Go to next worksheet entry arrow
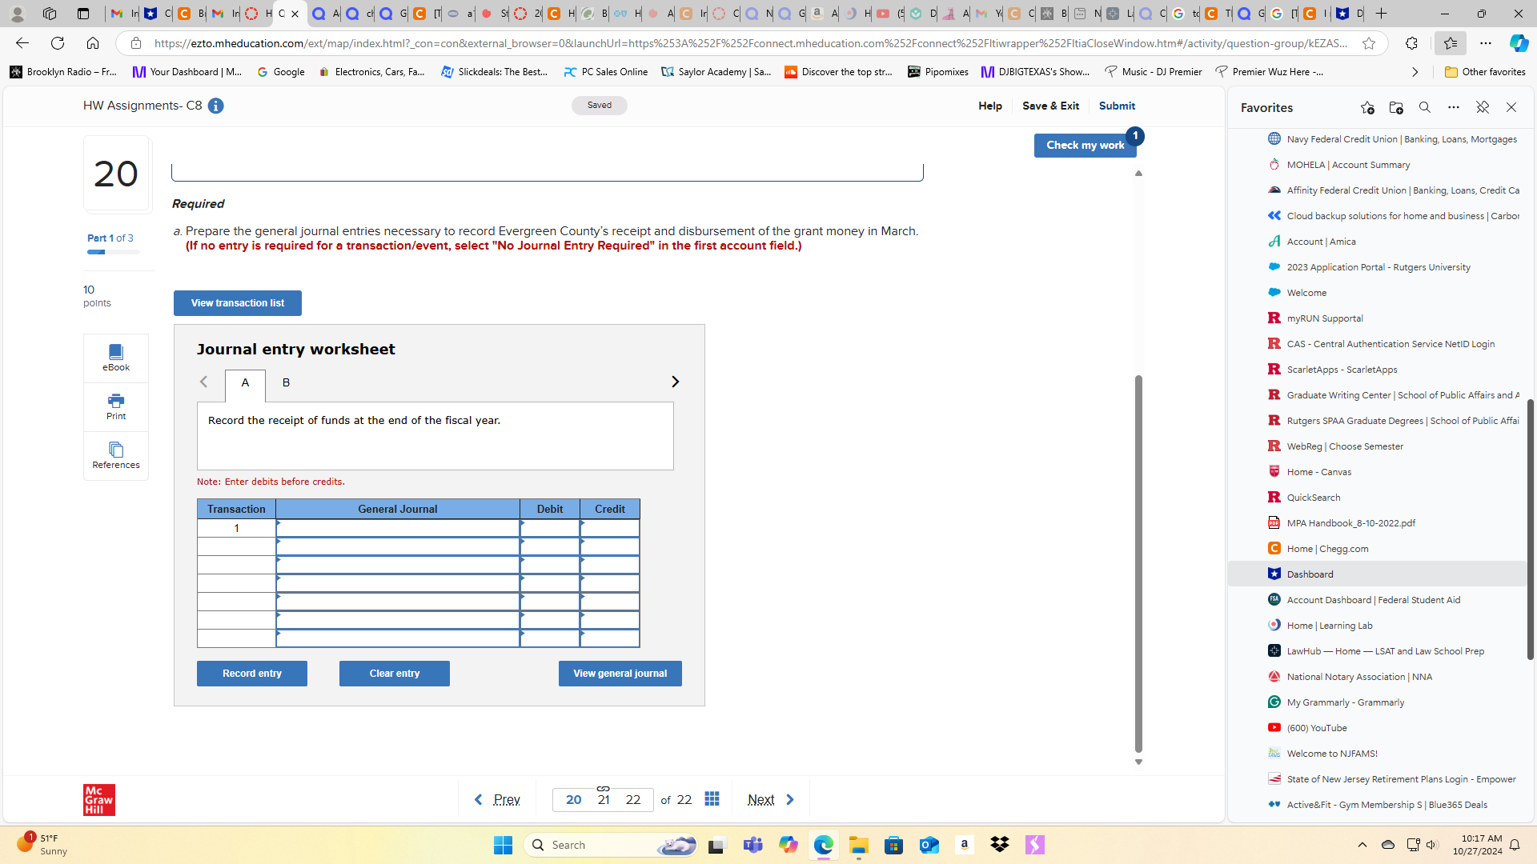1537x864 pixels. (675, 382)
